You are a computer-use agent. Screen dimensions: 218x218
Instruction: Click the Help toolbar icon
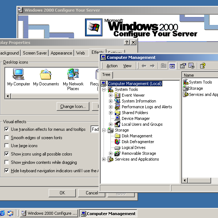tap(203, 66)
